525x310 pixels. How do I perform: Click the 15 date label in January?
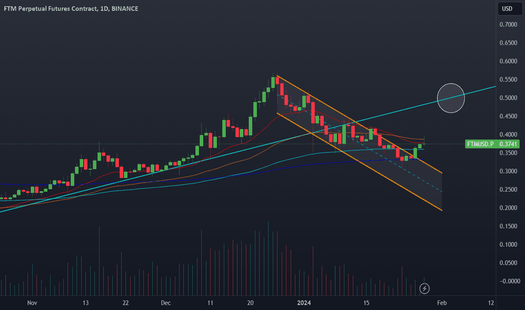366,303
